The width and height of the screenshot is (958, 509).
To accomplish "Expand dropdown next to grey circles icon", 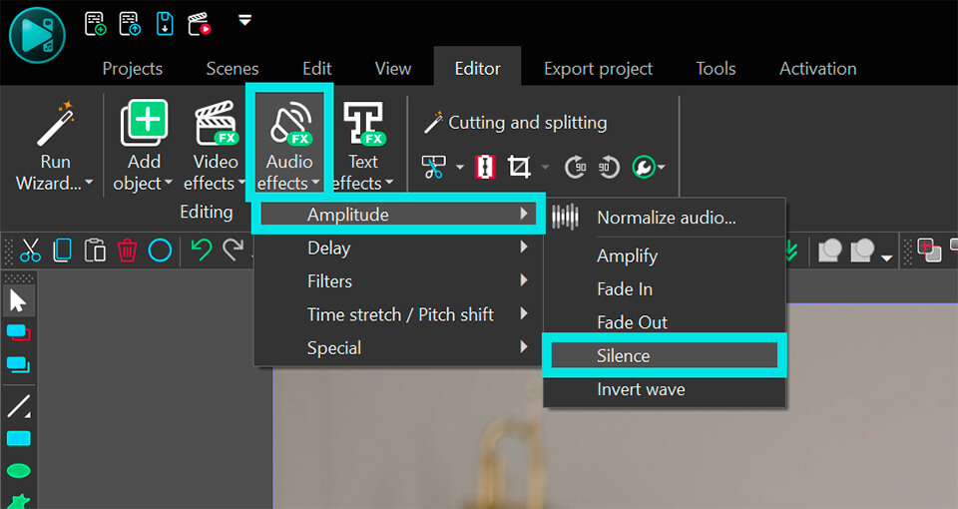I will (x=886, y=258).
